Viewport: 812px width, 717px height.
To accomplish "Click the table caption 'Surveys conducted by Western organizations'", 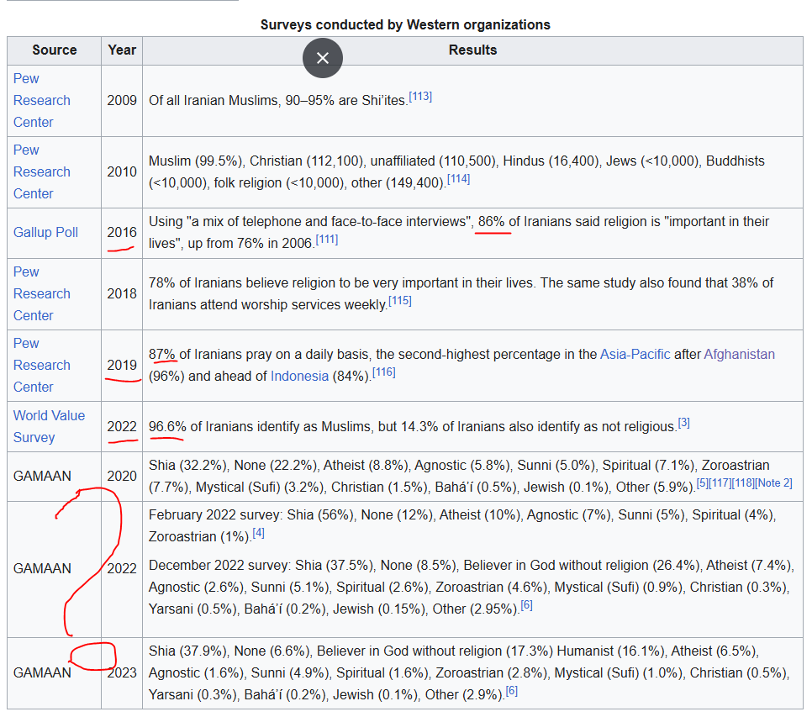I will pyautogui.click(x=405, y=25).
